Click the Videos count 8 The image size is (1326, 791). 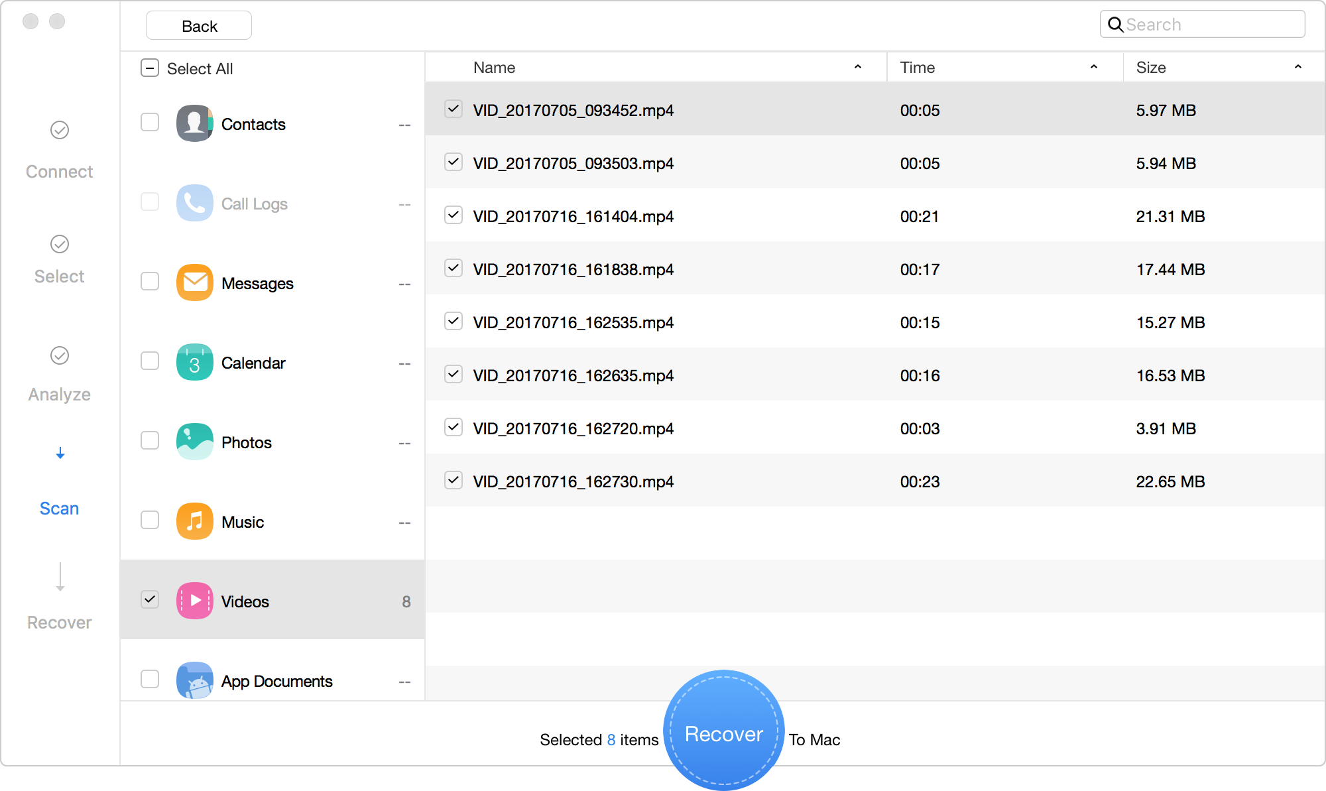pos(406,601)
